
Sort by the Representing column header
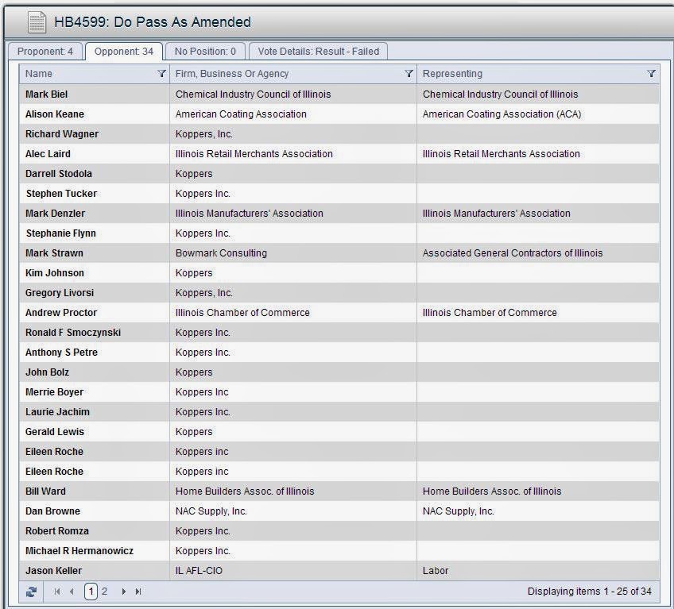click(x=452, y=73)
